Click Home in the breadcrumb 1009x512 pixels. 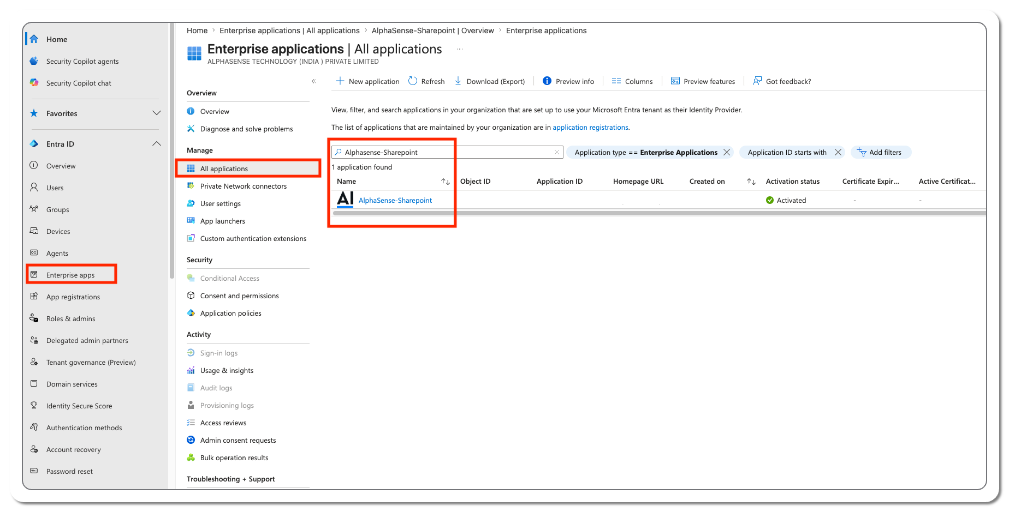click(x=197, y=31)
